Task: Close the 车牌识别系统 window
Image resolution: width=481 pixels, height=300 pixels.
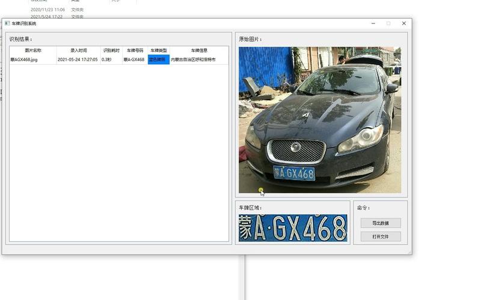Action: 403,23
